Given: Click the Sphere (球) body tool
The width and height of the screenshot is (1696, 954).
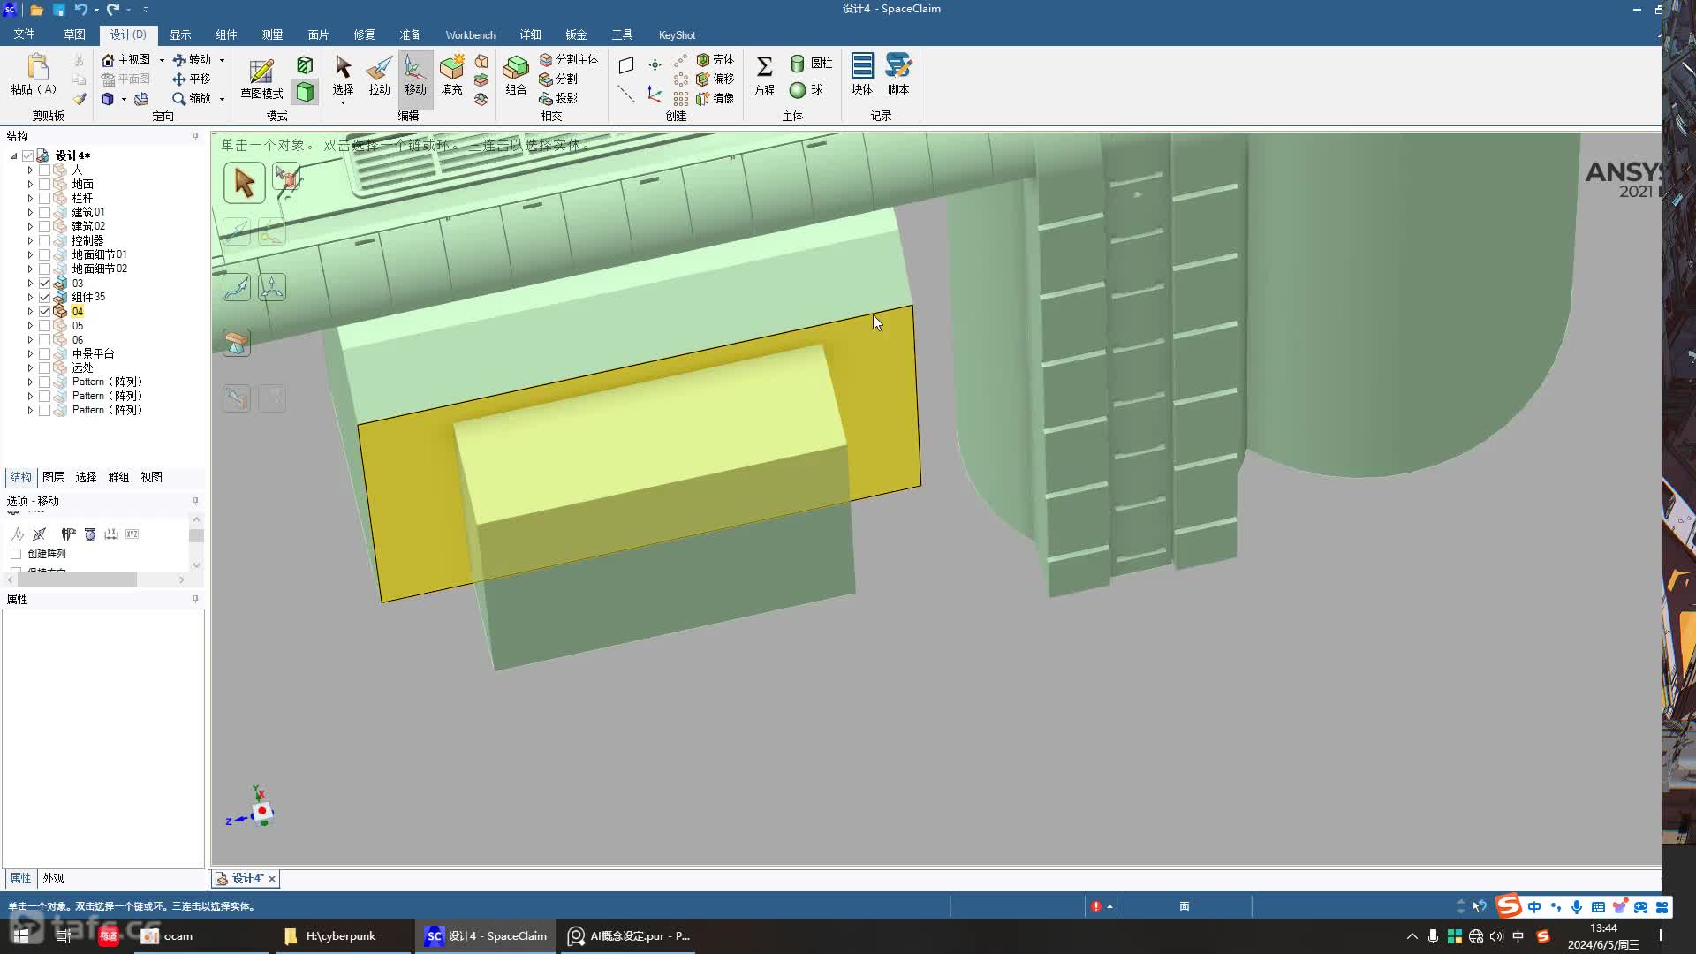Looking at the screenshot, I should tap(806, 89).
